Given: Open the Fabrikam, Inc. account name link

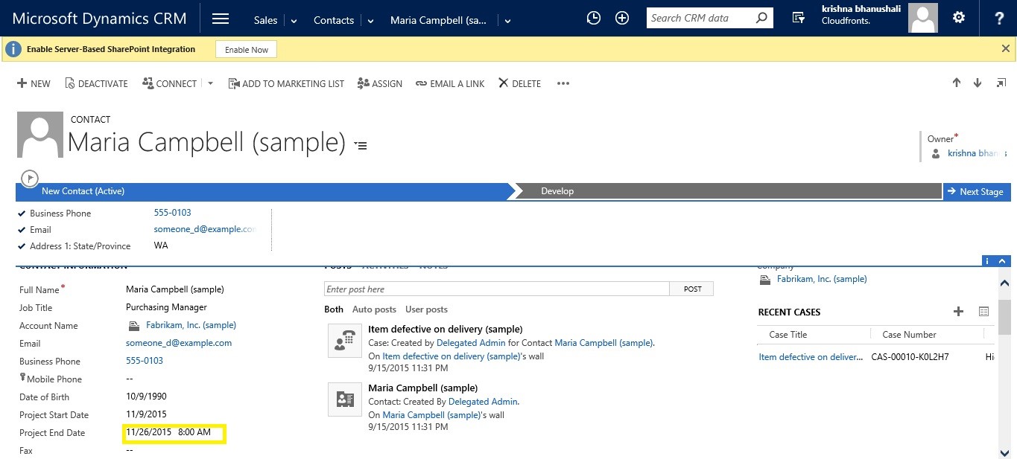Looking at the screenshot, I should coord(191,325).
